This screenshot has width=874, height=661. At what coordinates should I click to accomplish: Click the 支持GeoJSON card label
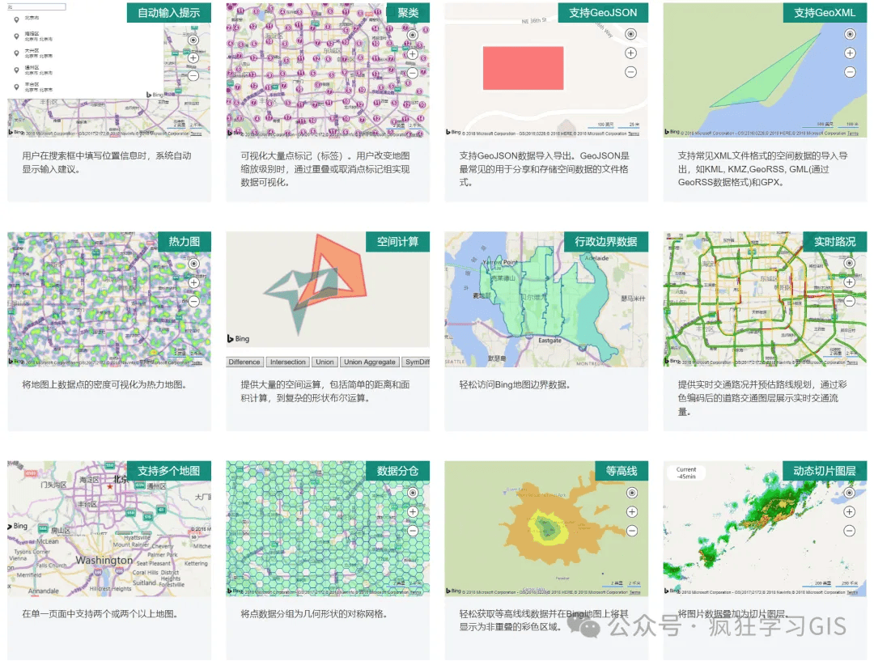(603, 13)
